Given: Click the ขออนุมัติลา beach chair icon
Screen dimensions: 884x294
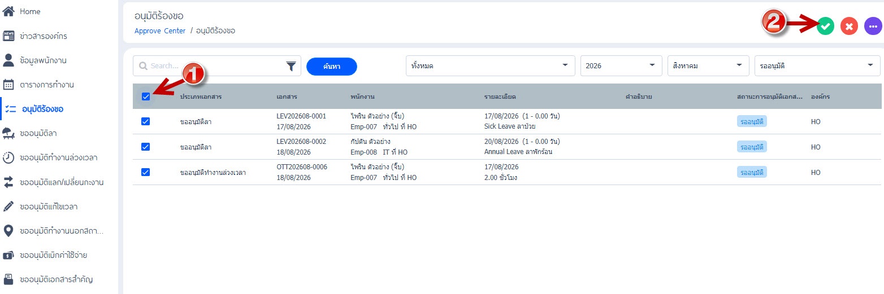Looking at the screenshot, I should tap(8, 133).
